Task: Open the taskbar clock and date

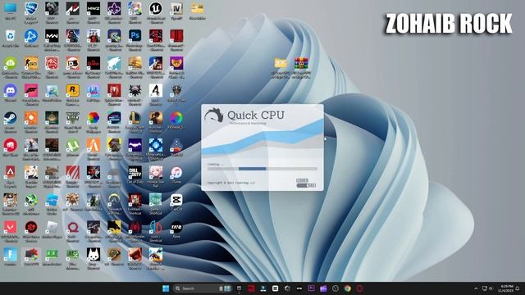Action: [x=505, y=288]
